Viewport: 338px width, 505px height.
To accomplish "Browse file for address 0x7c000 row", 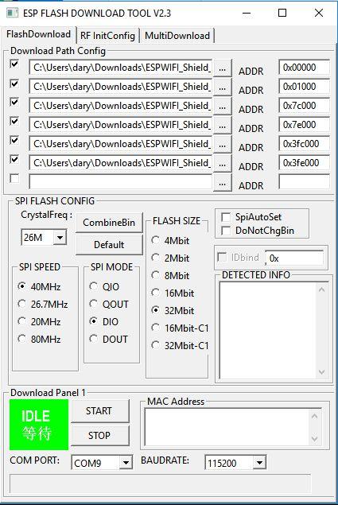I will [x=223, y=106].
